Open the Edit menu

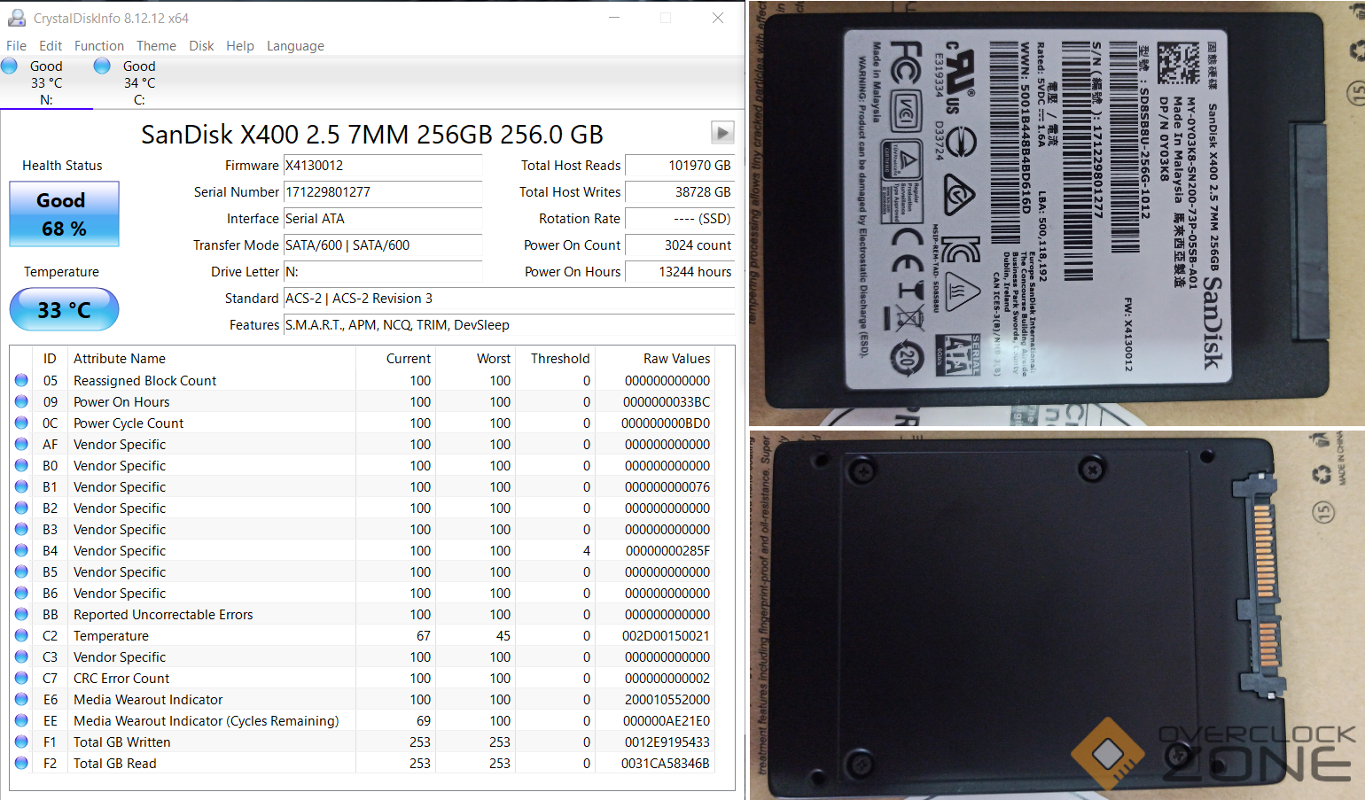[51, 46]
